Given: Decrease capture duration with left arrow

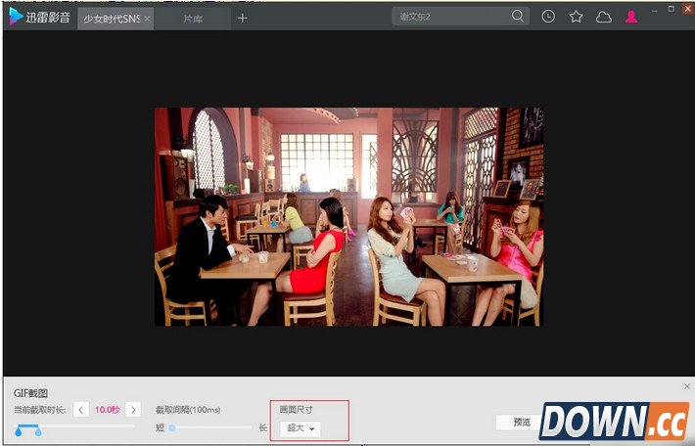Looking at the screenshot, I should point(81,409).
